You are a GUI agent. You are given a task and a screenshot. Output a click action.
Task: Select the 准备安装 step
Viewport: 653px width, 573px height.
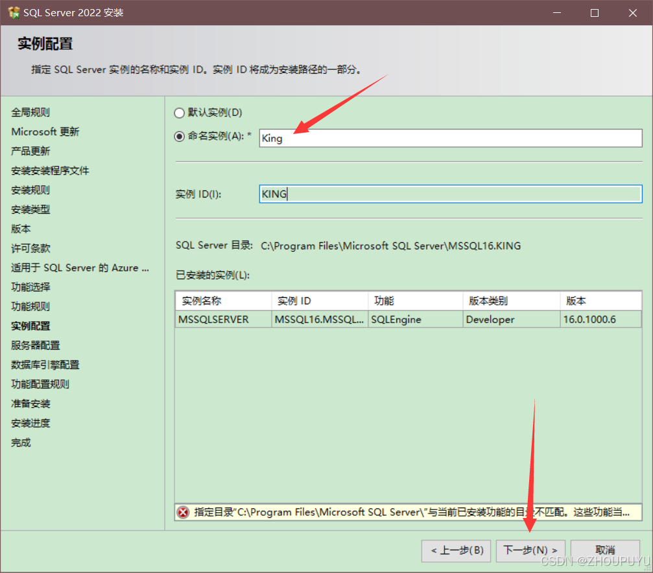(x=30, y=404)
